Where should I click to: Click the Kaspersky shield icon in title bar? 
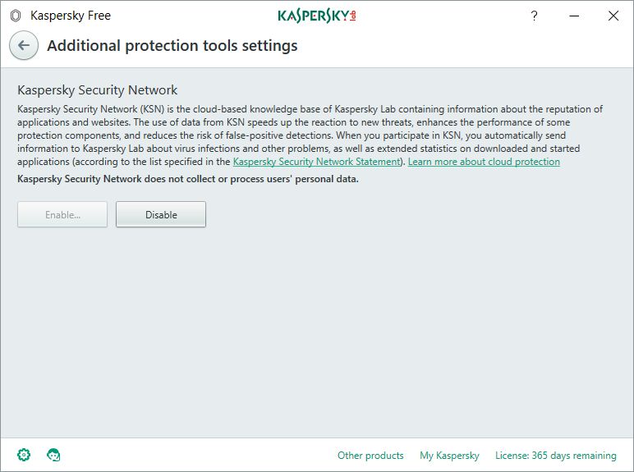click(x=16, y=16)
